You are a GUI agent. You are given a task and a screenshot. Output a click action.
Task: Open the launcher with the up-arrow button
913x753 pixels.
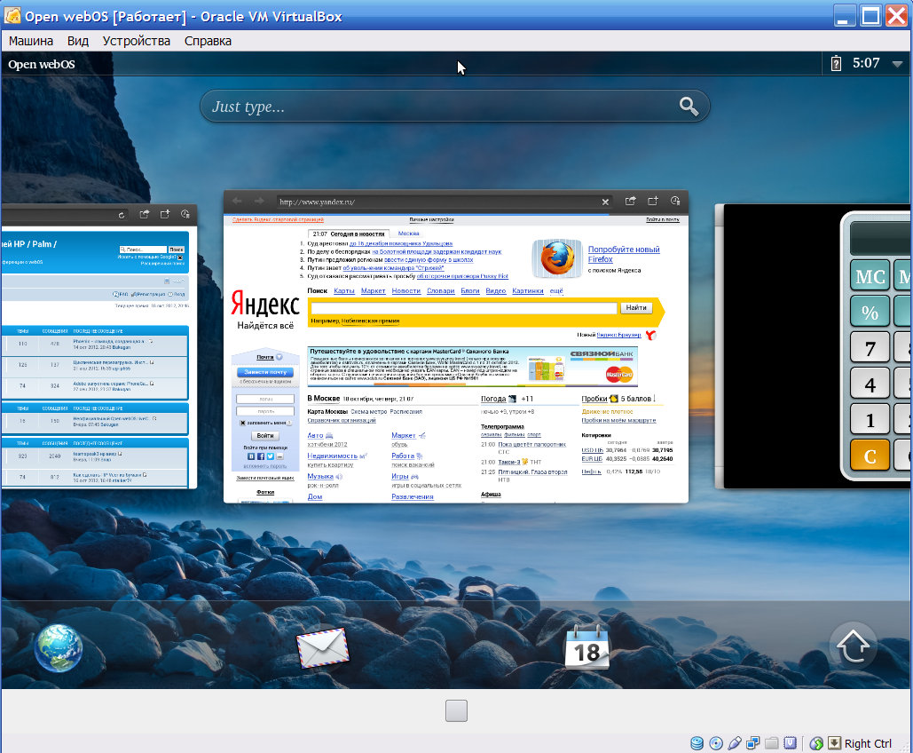click(x=852, y=647)
